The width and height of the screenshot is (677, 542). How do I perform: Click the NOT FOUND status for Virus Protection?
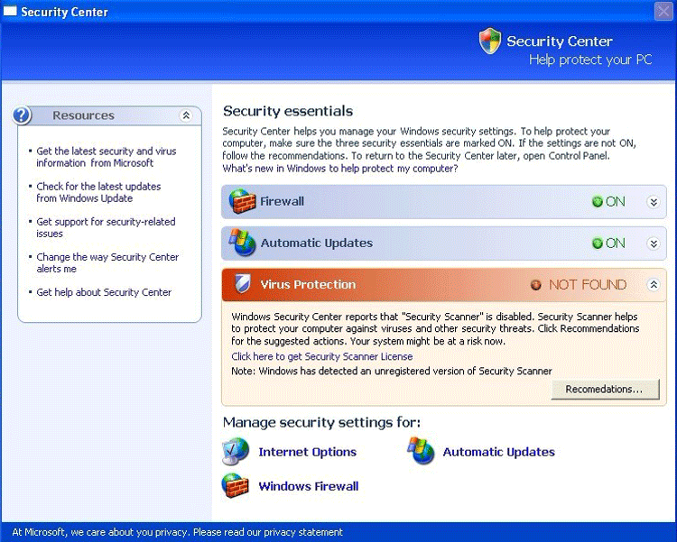[579, 285]
